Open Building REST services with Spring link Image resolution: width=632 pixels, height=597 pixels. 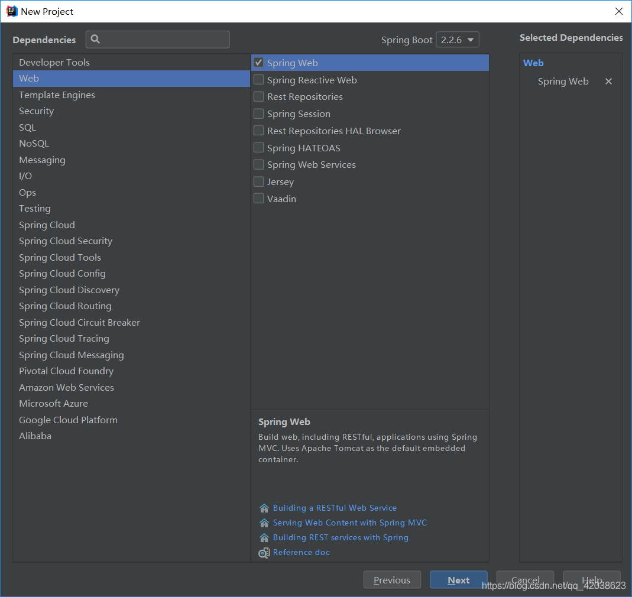[341, 538]
